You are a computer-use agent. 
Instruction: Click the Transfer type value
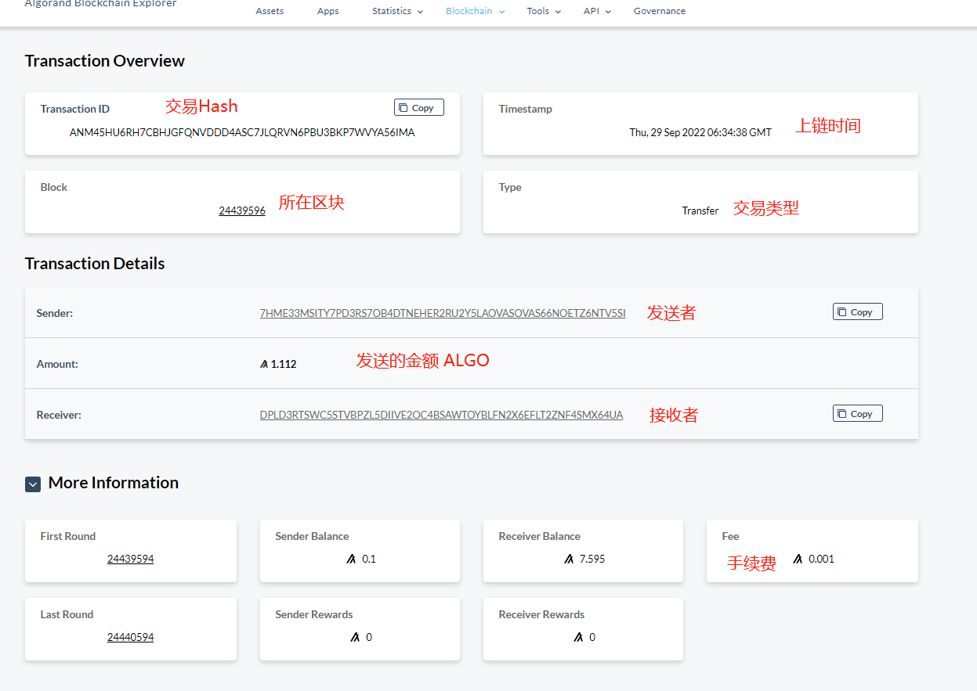click(700, 211)
